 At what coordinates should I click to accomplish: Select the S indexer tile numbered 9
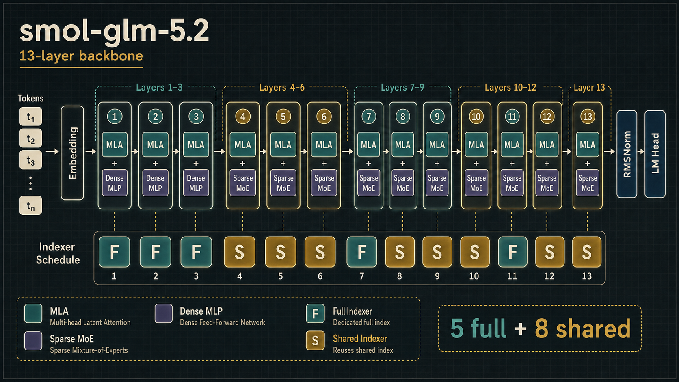coord(437,252)
